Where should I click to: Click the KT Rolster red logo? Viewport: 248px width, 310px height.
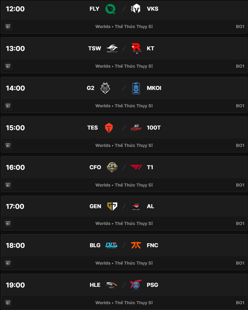(136, 48)
